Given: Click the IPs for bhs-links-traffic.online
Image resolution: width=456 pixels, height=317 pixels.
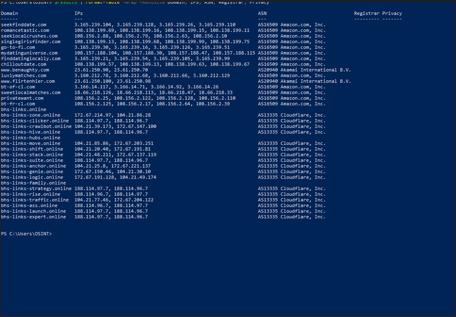Looking at the screenshot, I should (114, 200).
